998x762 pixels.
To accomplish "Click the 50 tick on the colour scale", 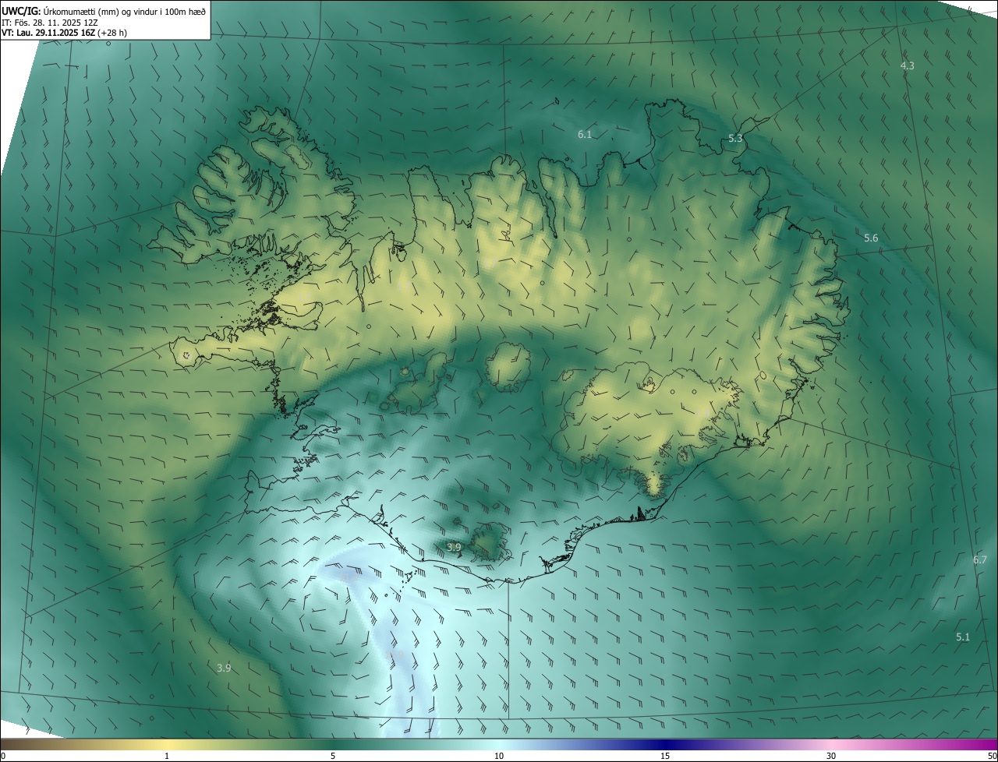I will 992,757.
